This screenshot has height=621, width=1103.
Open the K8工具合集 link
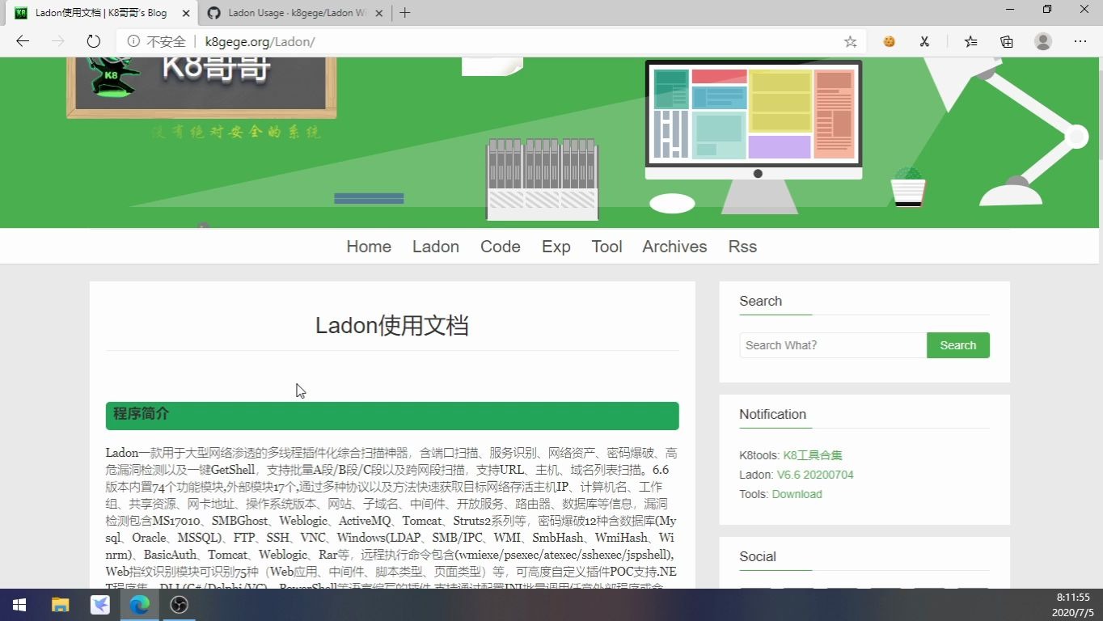pyautogui.click(x=813, y=455)
